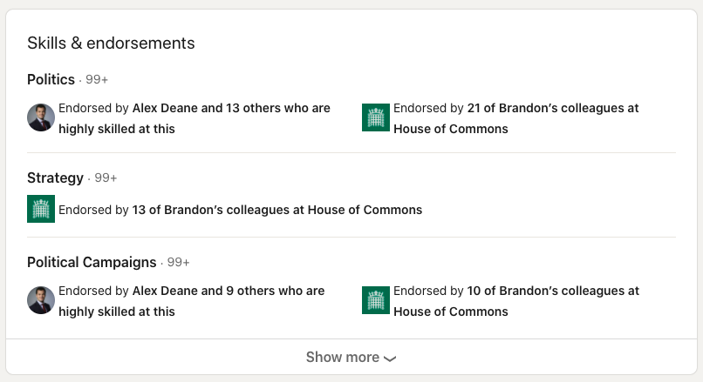Screen dimensions: 703x382
Task: Open Alex Deane and 13 others endorsement
Action: coord(195,118)
